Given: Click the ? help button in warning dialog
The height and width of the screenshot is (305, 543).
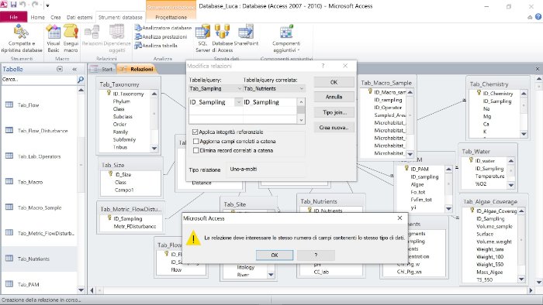Looking at the screenshot, I should pos(316,255).
